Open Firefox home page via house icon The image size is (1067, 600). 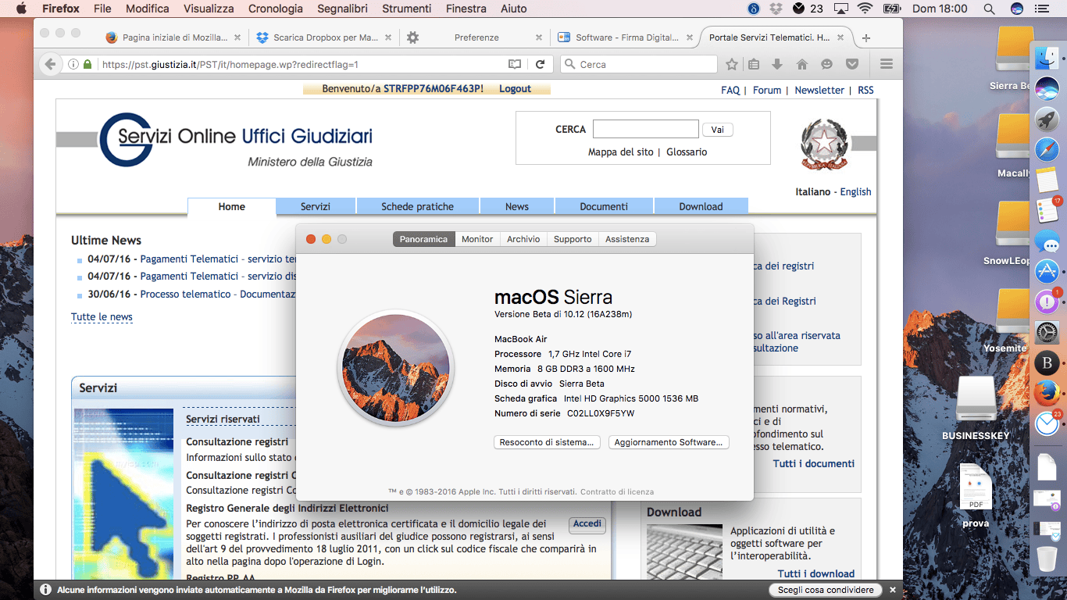click(801, 65)
